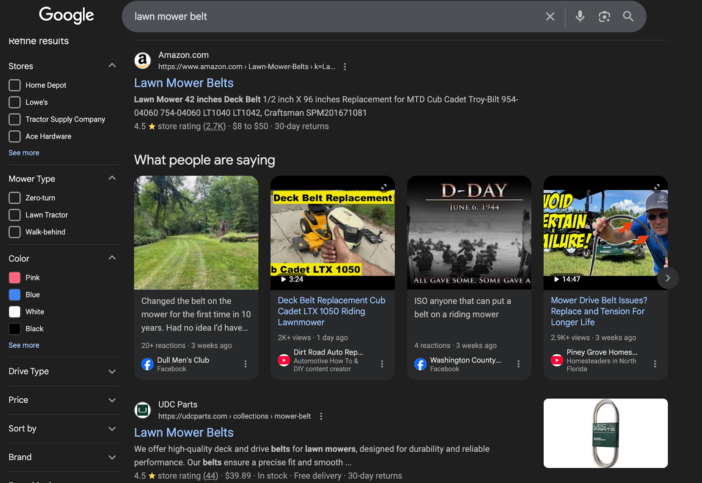Click the udcparts.com collections URL breadcrumb
The image size is (702, 483).
(x=234, y=416)
